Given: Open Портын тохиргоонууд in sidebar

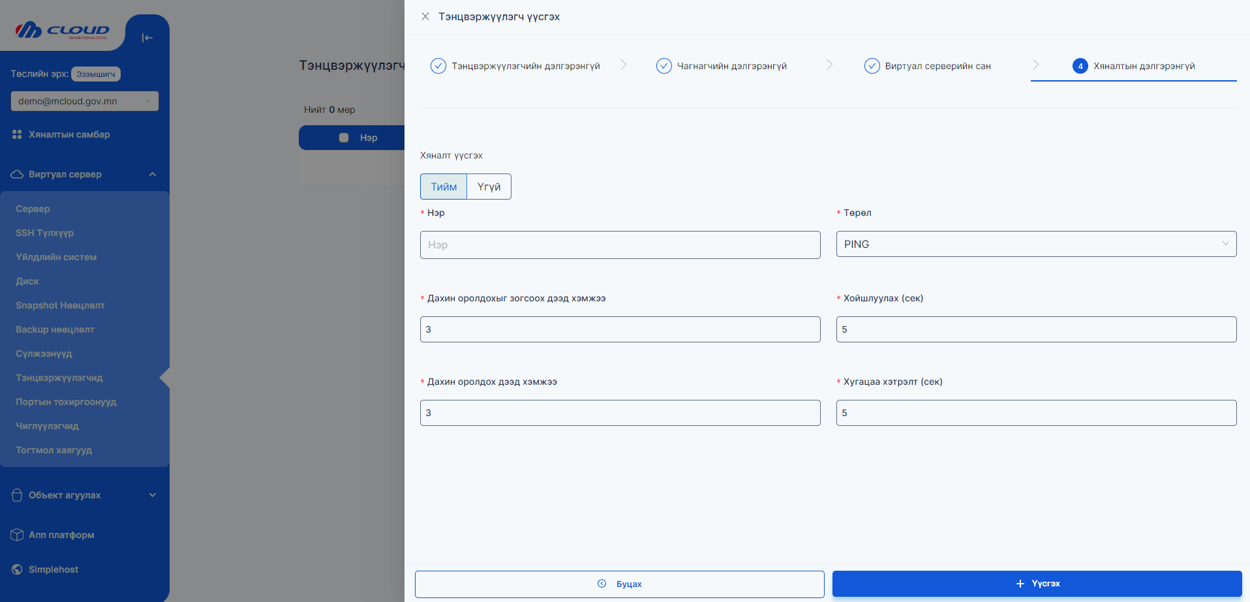Looking at the screenshot, I should point(66,402).
